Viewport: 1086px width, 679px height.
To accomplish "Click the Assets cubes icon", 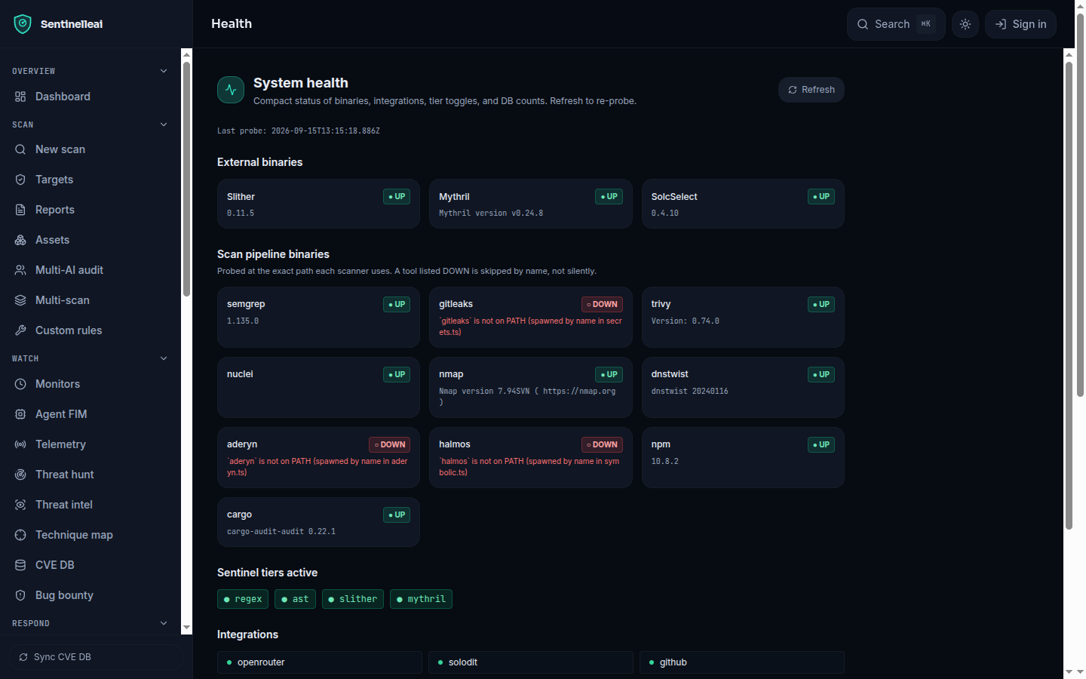I will 20,240.
